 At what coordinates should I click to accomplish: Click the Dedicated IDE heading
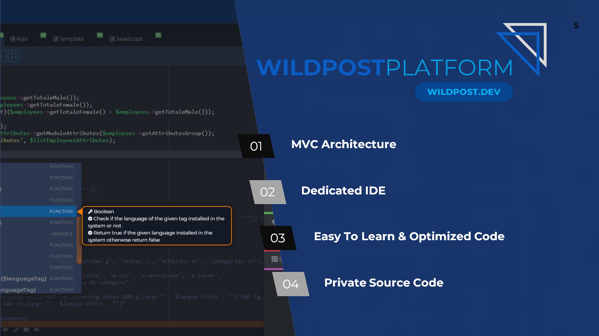click(x=343, y=190)
